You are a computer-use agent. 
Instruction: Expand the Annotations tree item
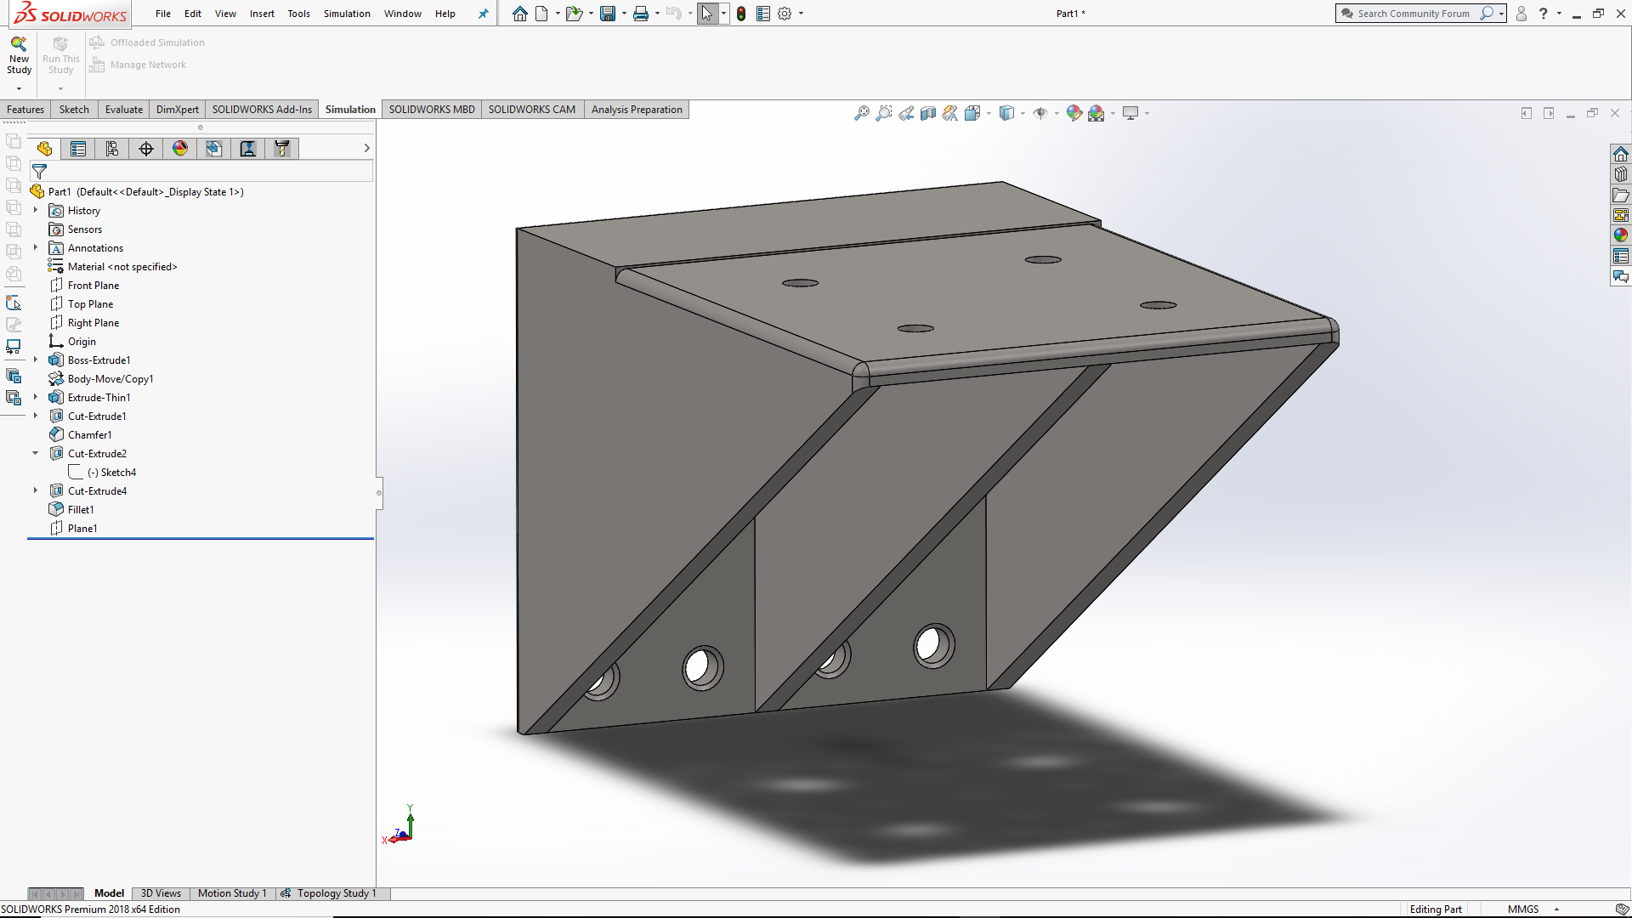(x=36, y=247)
